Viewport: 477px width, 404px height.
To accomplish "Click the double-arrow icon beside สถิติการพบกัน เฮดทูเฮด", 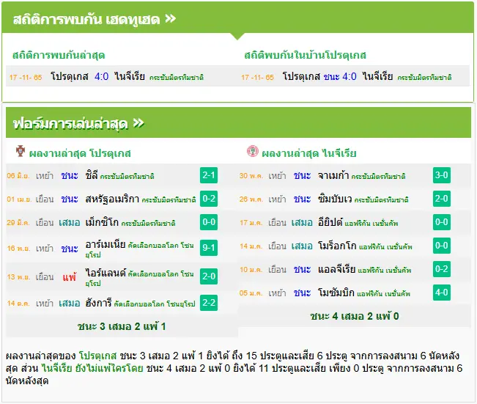I will tap(170, 18).
